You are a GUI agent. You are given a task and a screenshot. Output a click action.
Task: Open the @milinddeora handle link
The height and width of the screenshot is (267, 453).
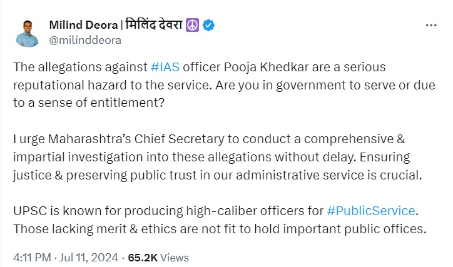(x=85, y=40)
